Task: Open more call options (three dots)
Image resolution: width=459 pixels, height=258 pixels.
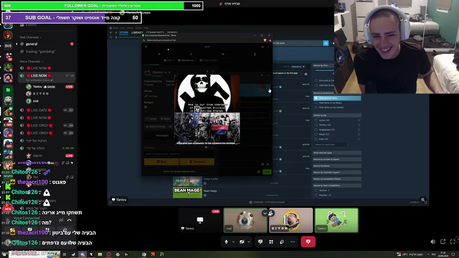Action: pyautogui.click(x=293, y=242)
